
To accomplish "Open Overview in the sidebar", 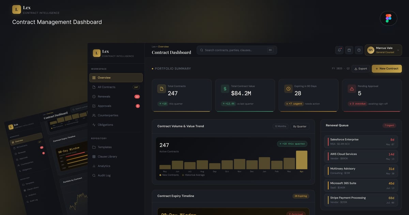I will [116, 78].
